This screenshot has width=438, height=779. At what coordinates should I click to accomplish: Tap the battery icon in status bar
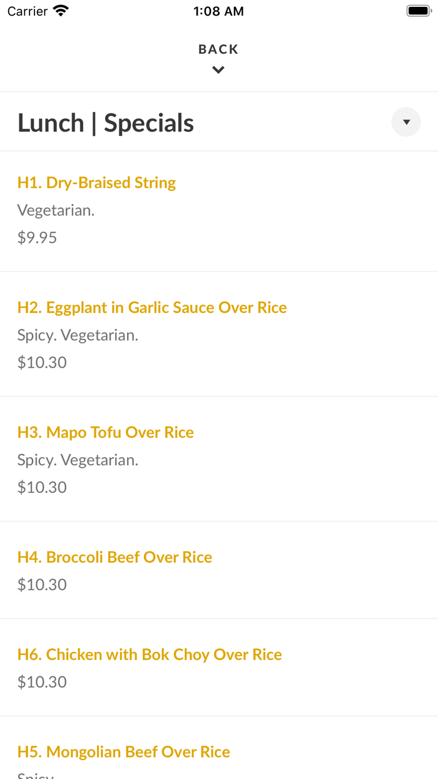pyautogui.click(x=418, y=11)
